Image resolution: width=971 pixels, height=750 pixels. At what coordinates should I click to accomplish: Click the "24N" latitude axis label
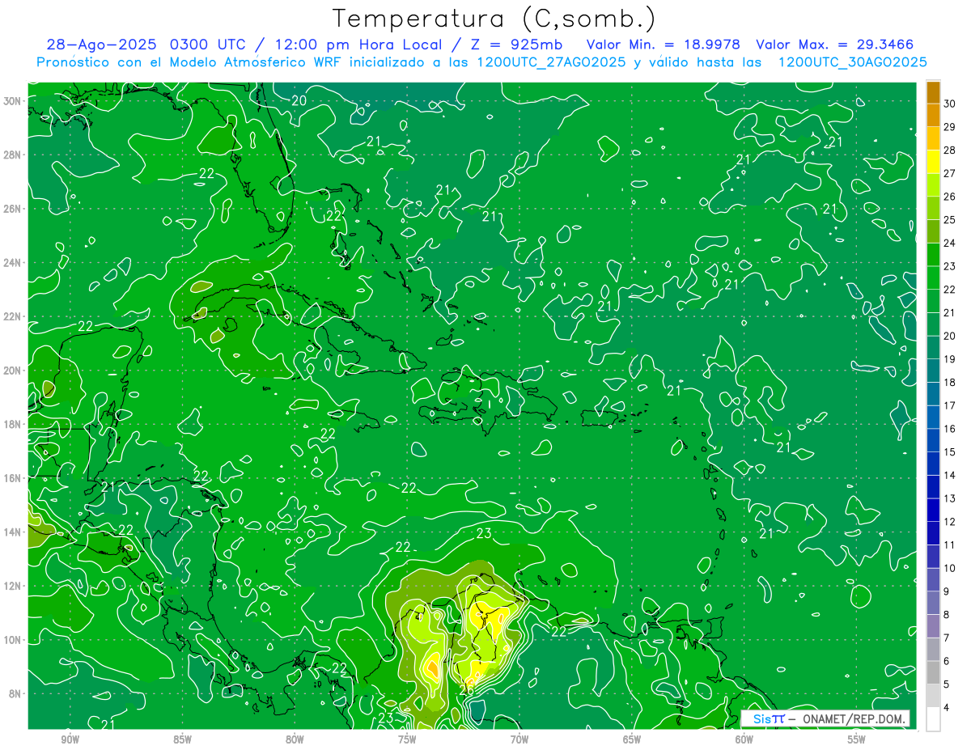coord(12,262)
